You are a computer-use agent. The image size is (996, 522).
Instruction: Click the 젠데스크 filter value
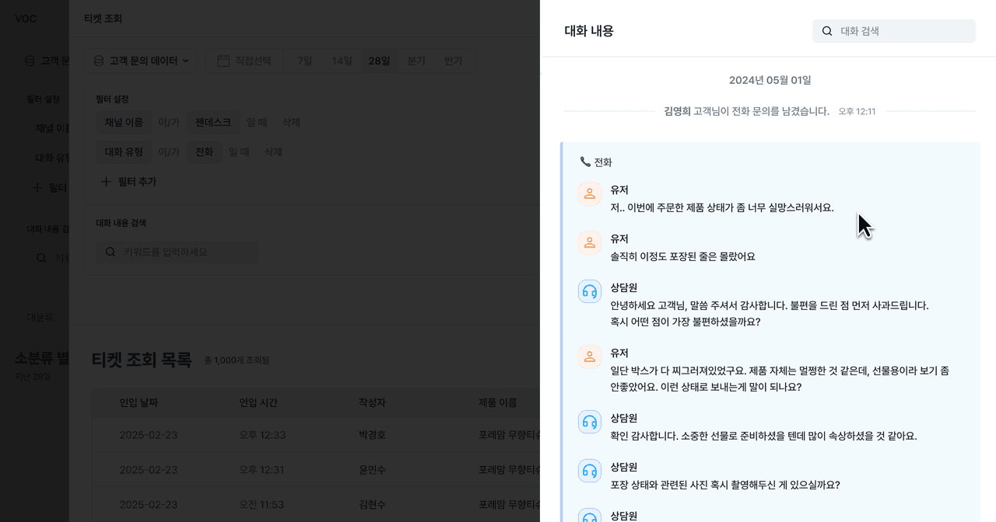pos(213,122)
